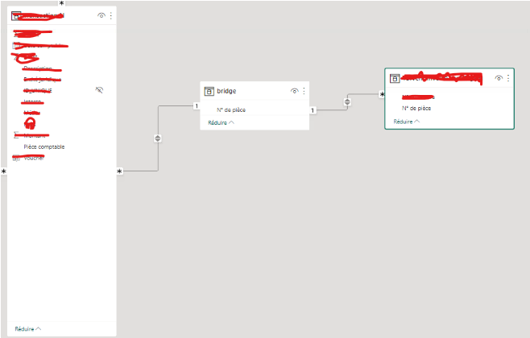
Task: Click the 1 cardinality marker on bridge right side
Action: pos(313,110)
